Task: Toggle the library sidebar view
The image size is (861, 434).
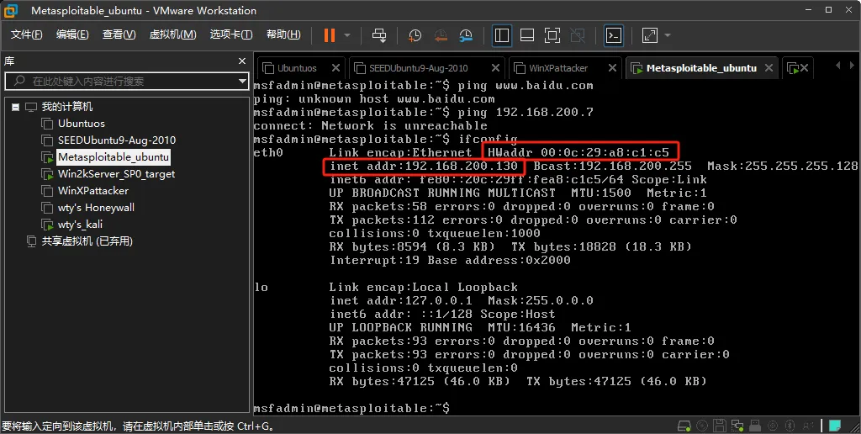Action: pyautogui.click(x=502, y=35)
